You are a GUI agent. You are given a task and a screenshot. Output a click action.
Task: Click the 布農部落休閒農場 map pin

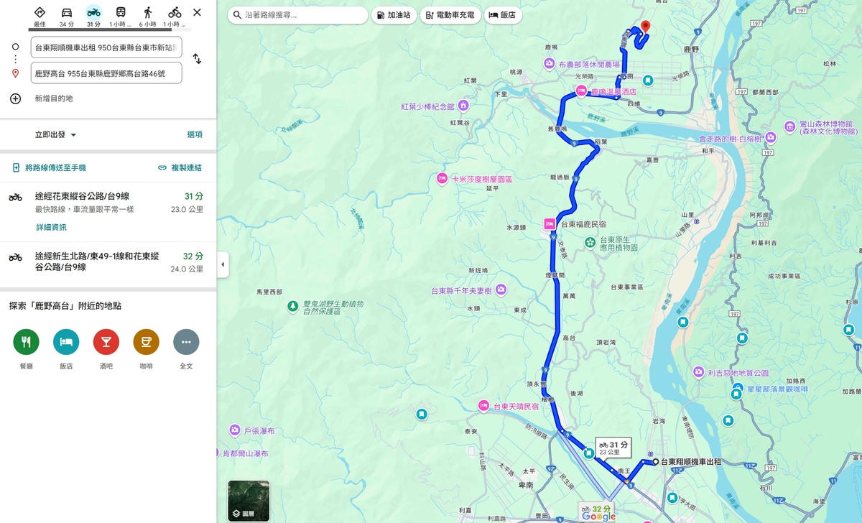tap(550, 64)
